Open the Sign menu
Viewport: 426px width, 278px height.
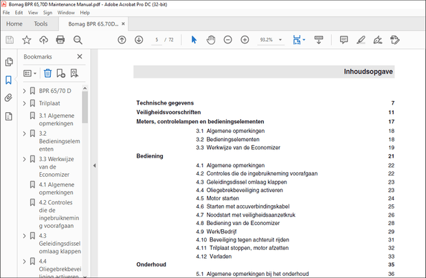tap(47, 12)
